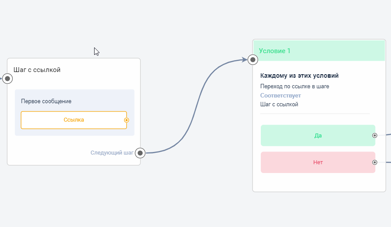This screenshot has width=391, height=227.
Task: Click the input connector of the Условие 1 block
Action: 252,59
